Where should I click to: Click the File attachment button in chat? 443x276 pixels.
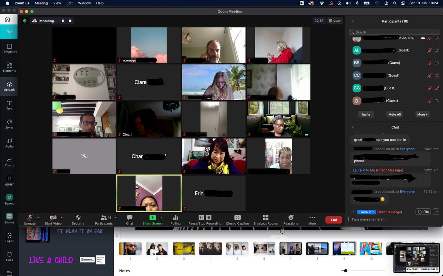(x=423, y=212)
